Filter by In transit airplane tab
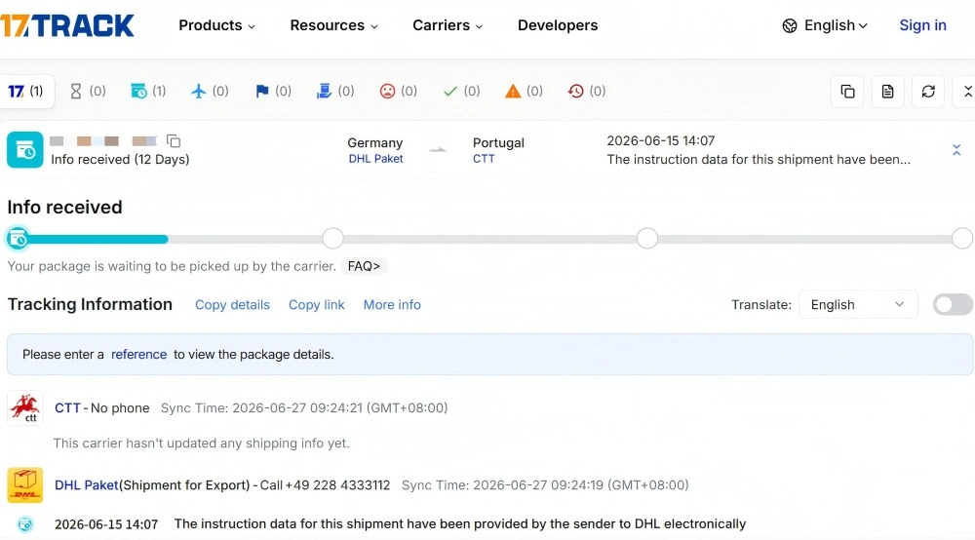Image resolution: width=975 pixels, height=540 pixels. (x=210, y=92)
